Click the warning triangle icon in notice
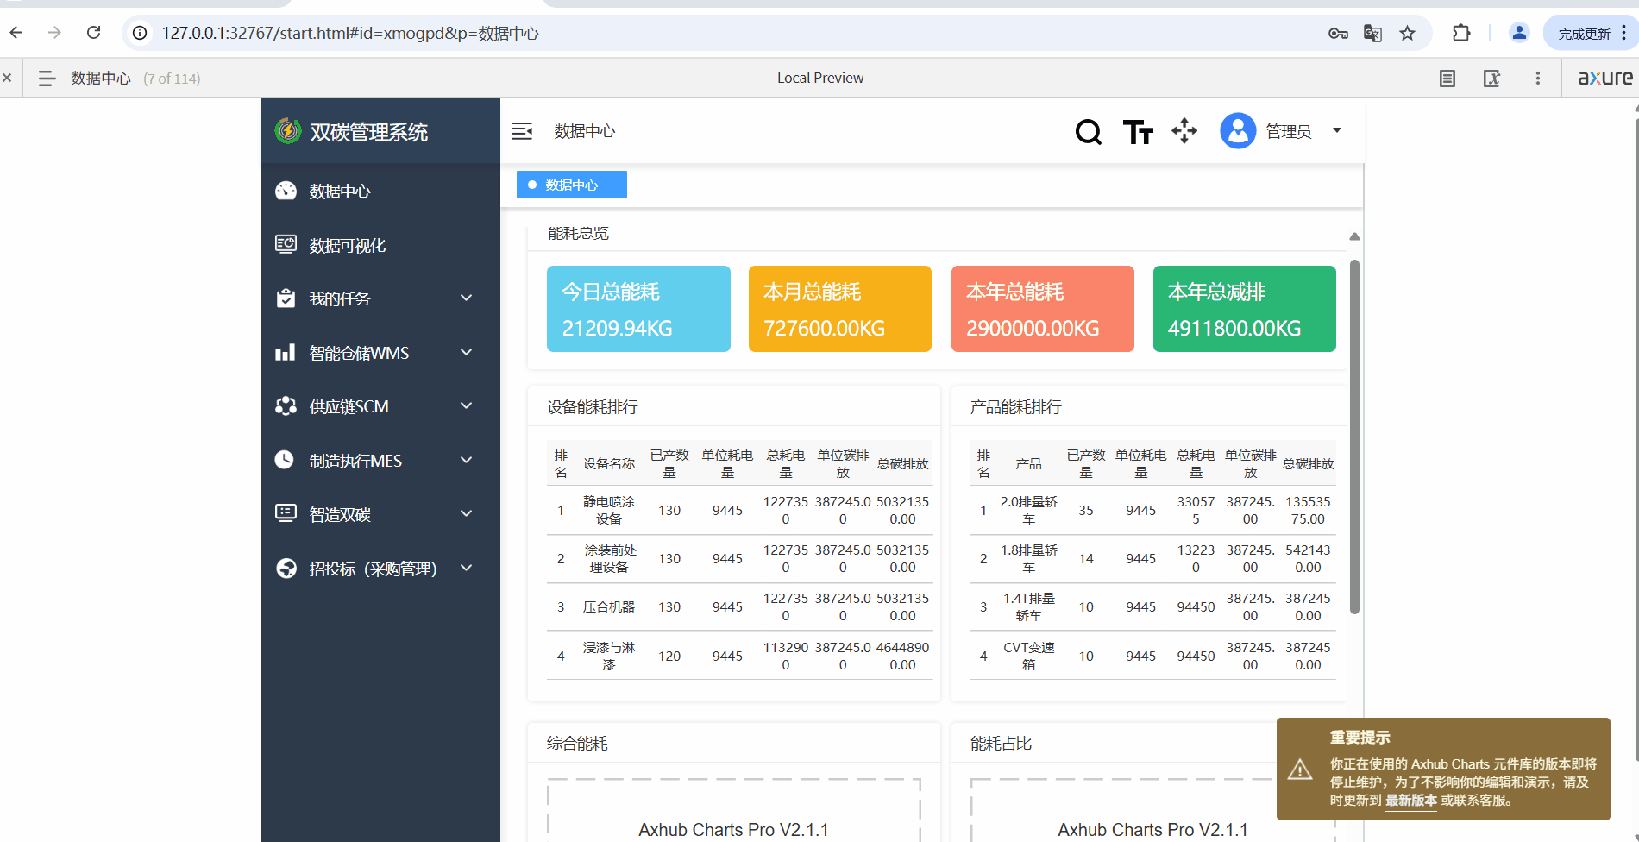 coord(1300,769)
